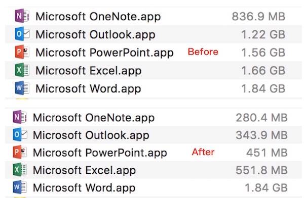
Task: Click the PowerPoint icon in the 451 MB row
Action: (x=20, y=152)
